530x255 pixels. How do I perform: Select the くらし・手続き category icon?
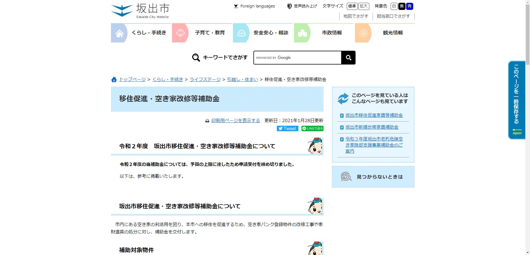(119, 33)
